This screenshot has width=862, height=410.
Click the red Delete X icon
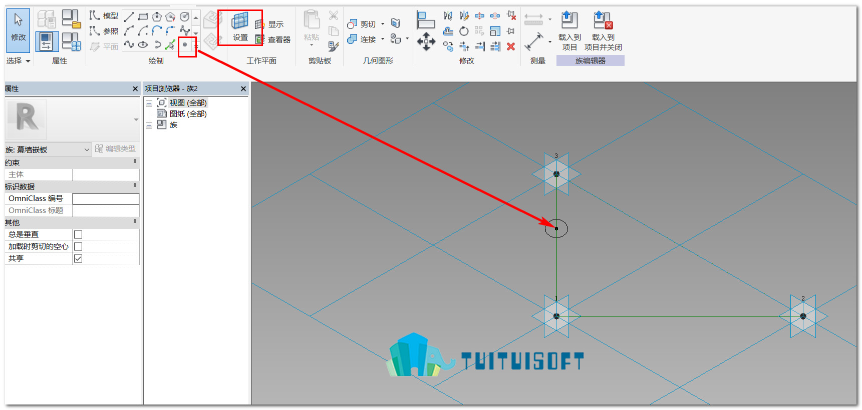511,46
